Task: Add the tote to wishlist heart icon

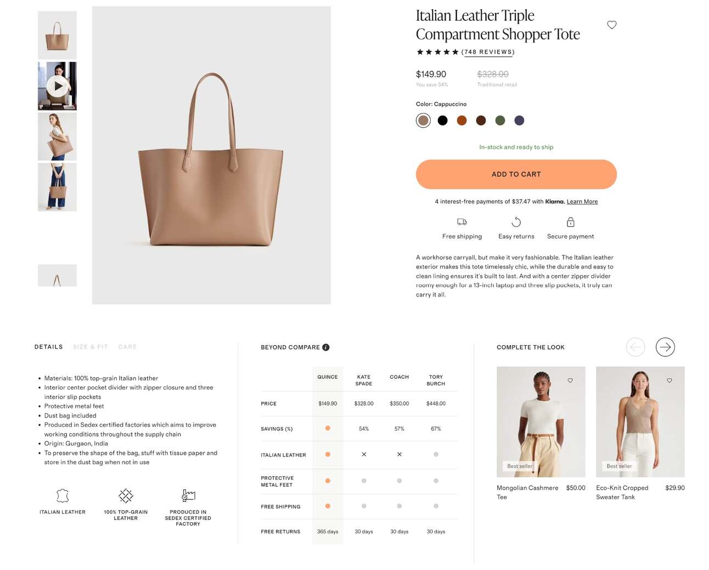Action: [611, 25]
